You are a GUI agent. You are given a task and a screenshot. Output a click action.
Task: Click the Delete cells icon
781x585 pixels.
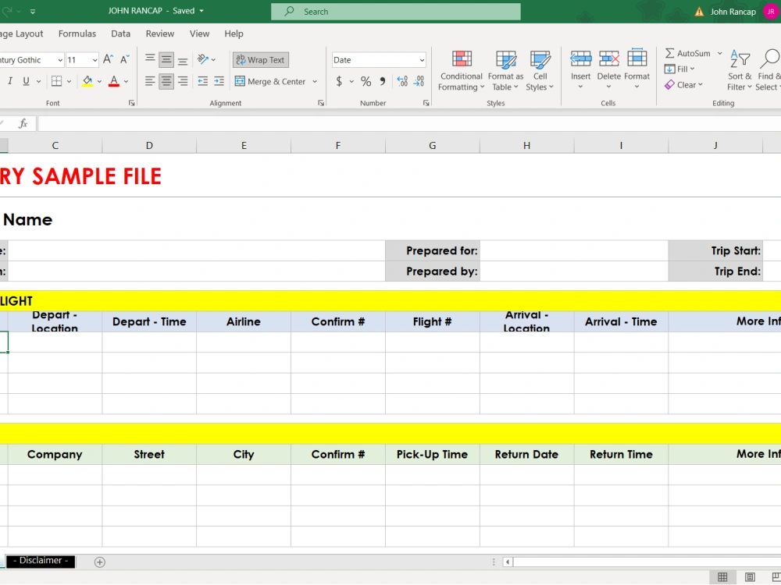[609, 58]
